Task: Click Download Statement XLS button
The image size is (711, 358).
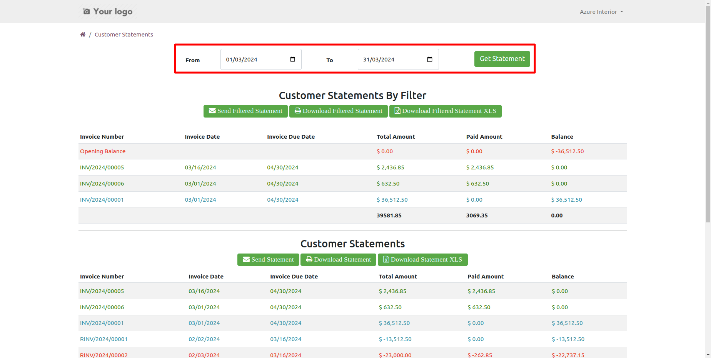Action: (423, 260)
